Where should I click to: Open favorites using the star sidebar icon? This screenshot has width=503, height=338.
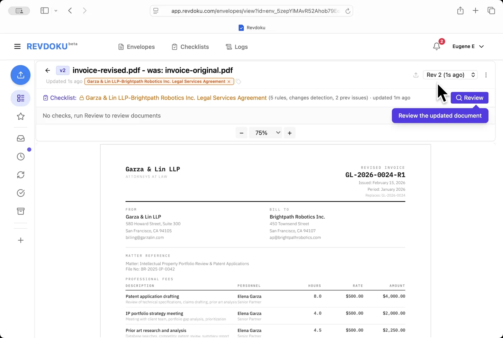pyautogui.click(x=20, y=116)
